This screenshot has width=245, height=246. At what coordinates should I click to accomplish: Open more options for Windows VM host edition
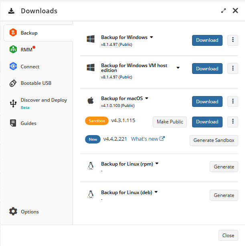(x=233, y=68)
